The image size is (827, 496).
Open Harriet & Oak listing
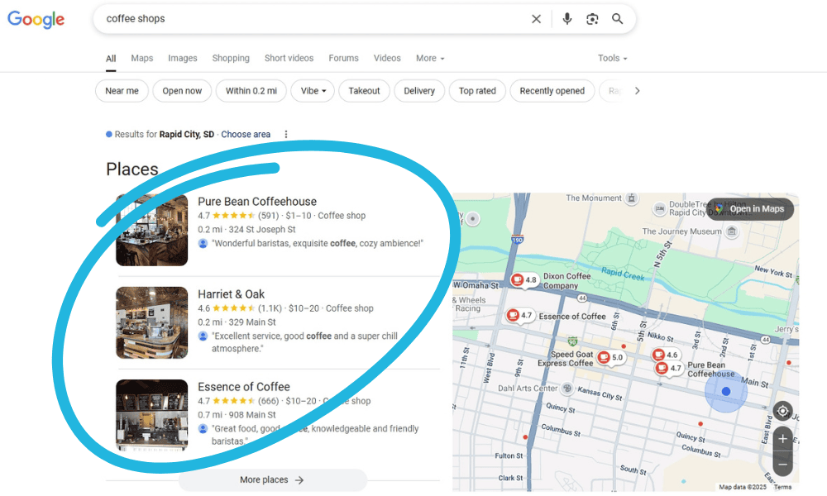231,294
